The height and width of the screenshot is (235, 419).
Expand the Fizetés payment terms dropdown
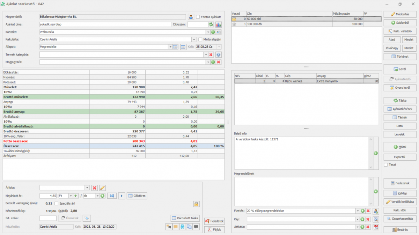click(357, 211)
